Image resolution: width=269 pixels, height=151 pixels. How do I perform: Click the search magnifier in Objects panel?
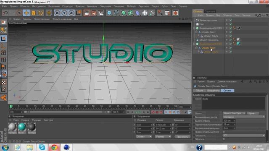256,16
